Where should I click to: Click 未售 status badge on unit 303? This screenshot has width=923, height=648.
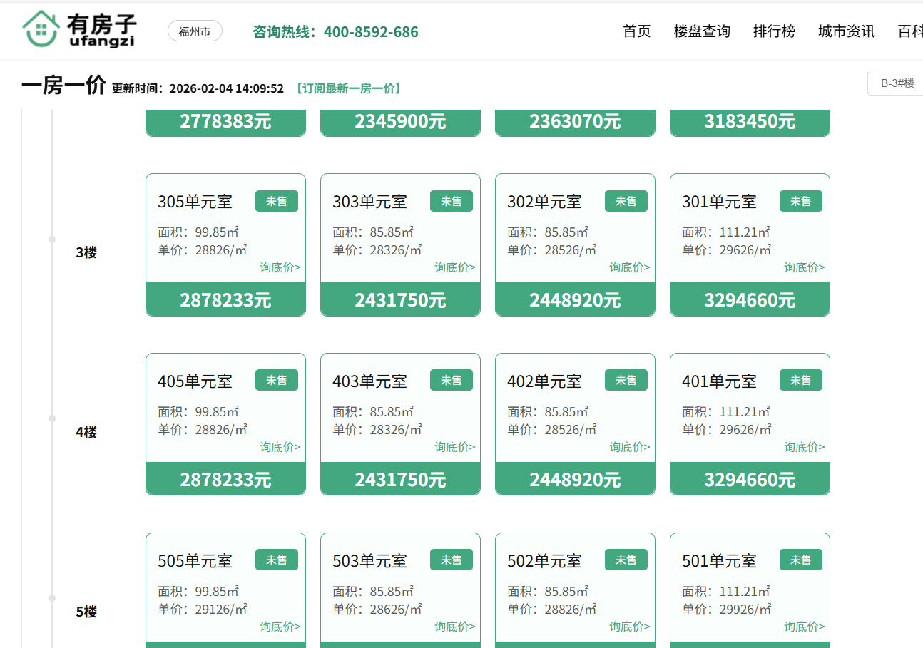coord(451,202)
